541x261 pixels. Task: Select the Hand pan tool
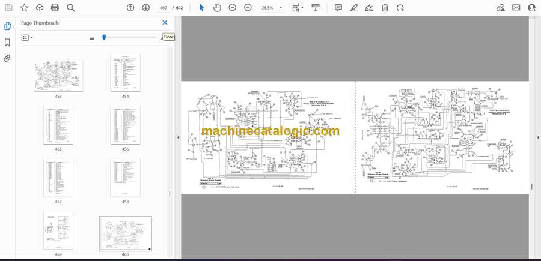217,8
